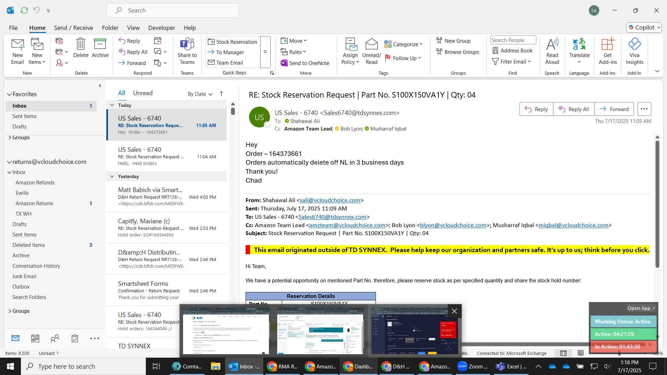
Task: Open the blyon@vcloudchoice.com link
Action: pos(453,225)
